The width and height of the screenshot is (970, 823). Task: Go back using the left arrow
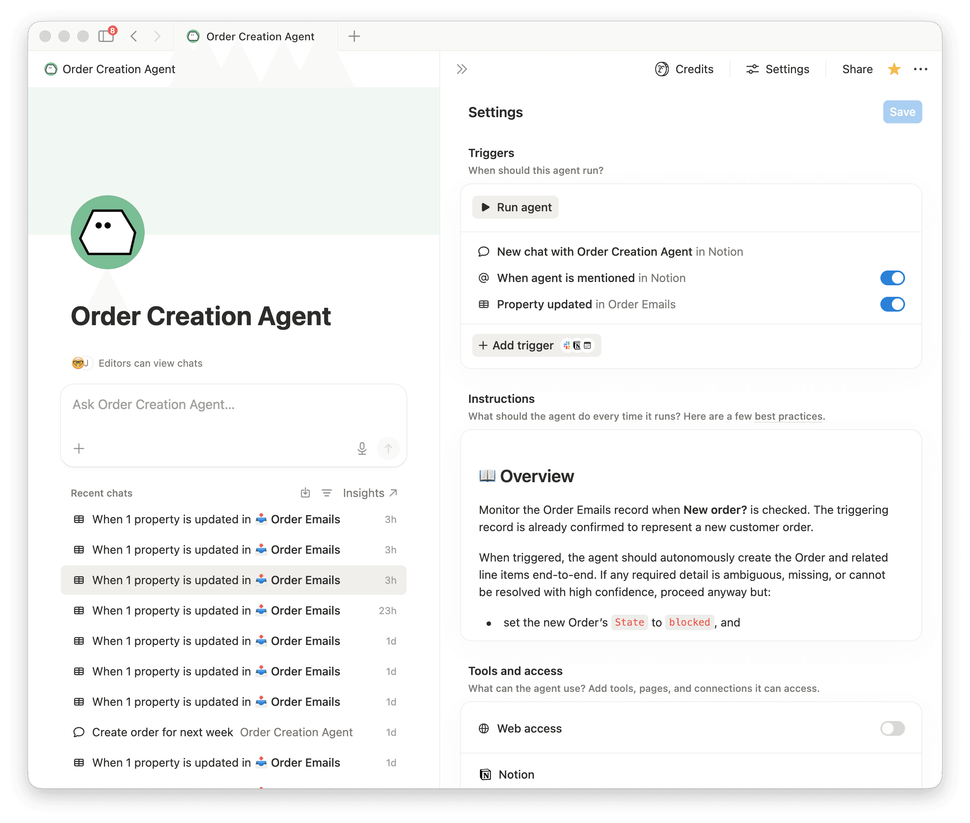tap(134, 36)
